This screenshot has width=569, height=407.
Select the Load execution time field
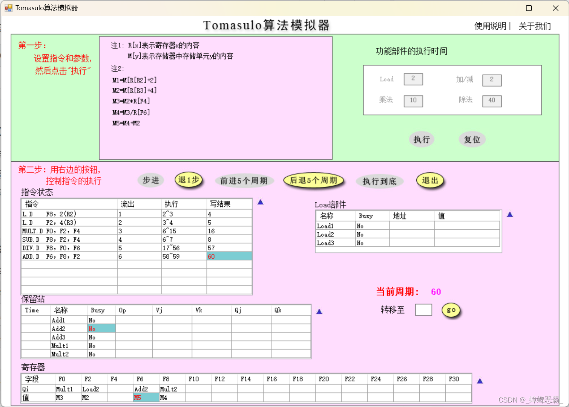[x=413, y=79]
